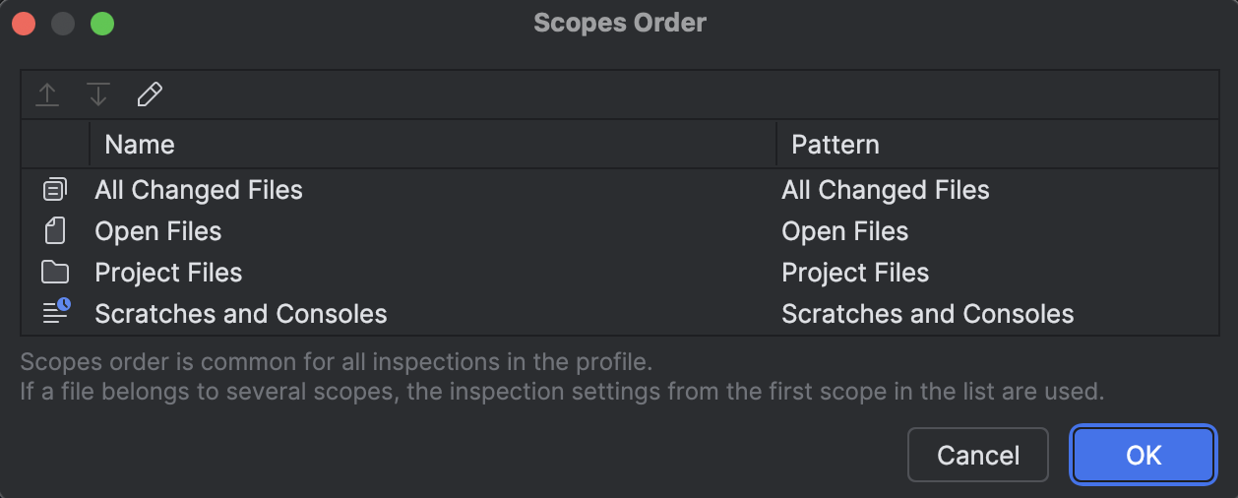The image size is (1238, 498).
Task: Click the Open Files pattern cell
Action: [x=845, y=231]
